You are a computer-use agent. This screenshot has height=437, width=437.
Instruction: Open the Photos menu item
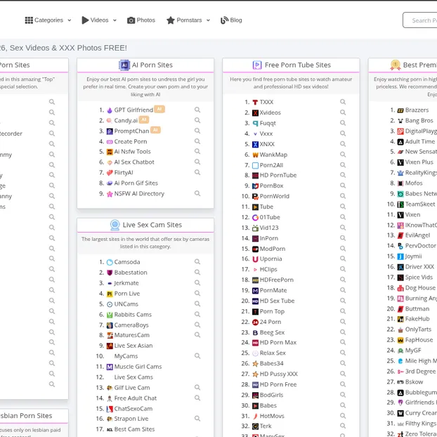(141, 20)
